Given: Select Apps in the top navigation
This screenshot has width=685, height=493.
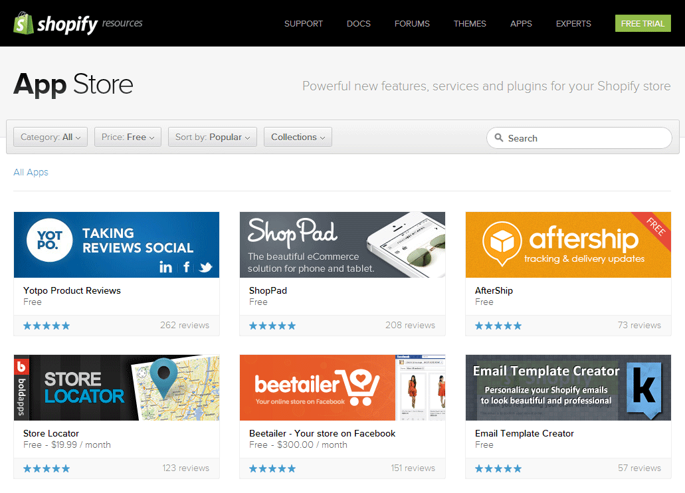Looking at the screenshot, I should pyautogui.click(x=521, y=24).
